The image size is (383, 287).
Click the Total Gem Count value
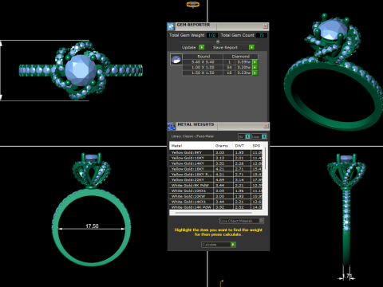262,35
